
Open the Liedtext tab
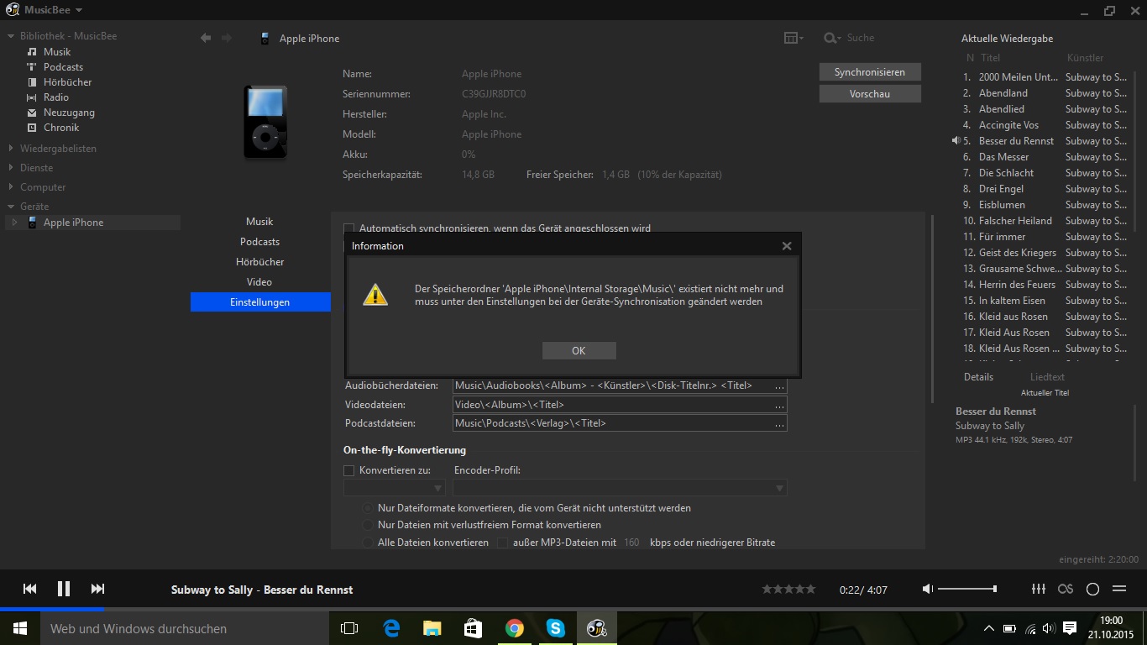click(1047, 377)
